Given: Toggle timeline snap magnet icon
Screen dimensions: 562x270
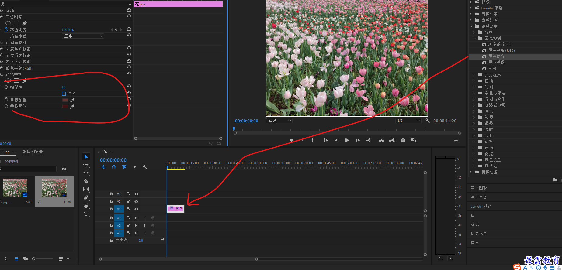Looking at the screenshot, I should [x=114, y=167].
